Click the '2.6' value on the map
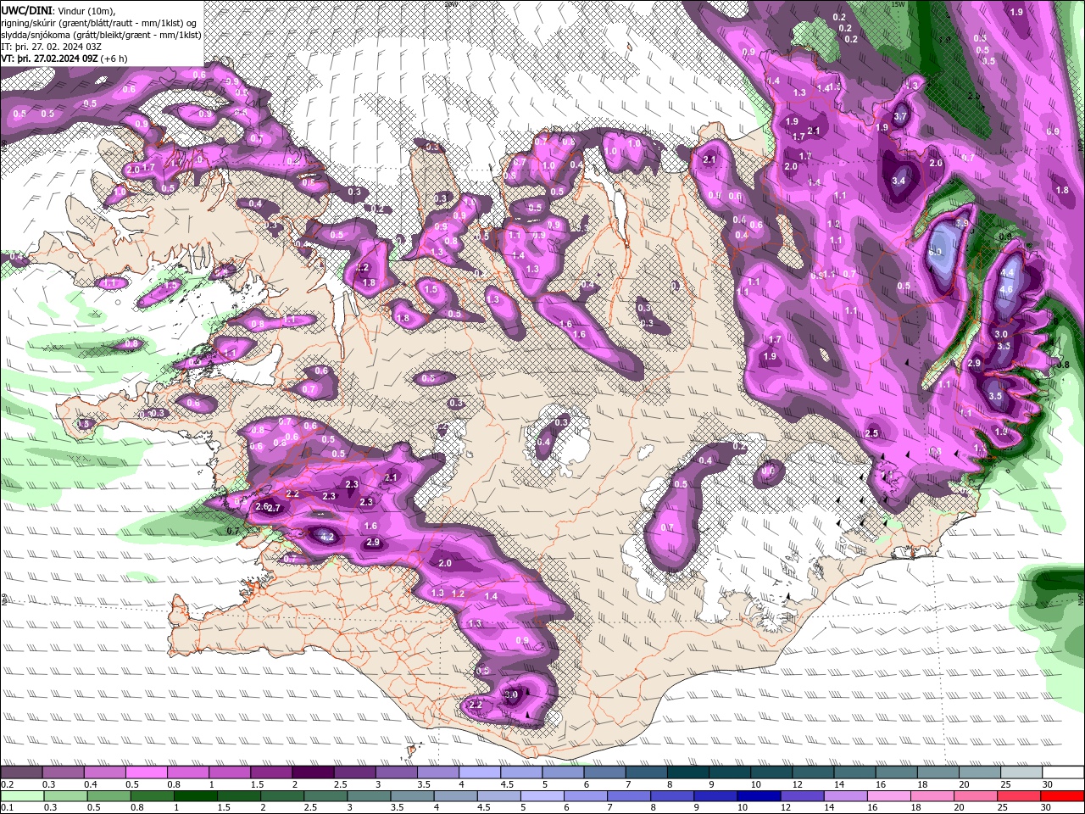Screen dimensions: 1085x814 (262, 506)
